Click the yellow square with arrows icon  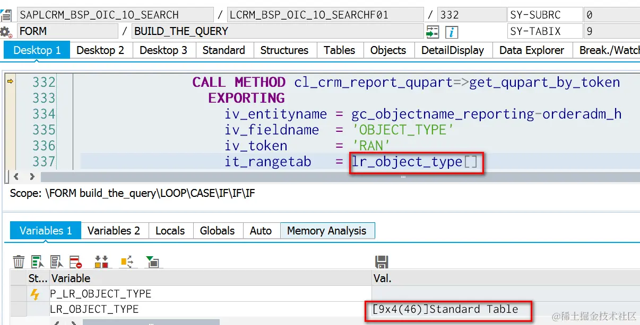pyautogui.click(x=127, y=261)
